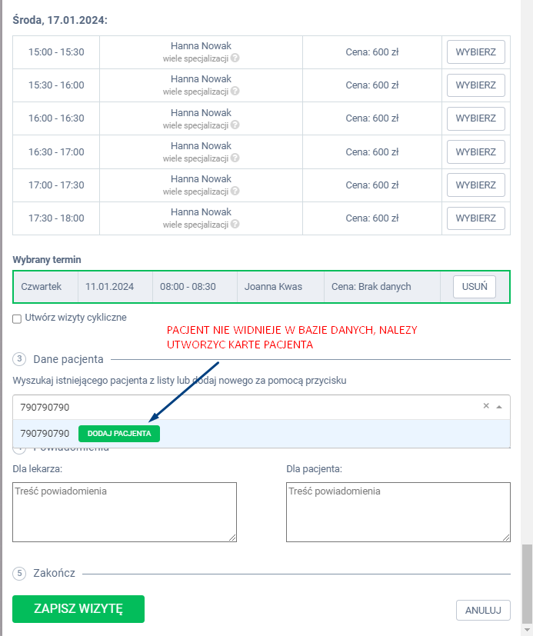Viewport: 533px width, 636px height.
Task: Click the step 3 circle beside Dane pacjenta
Action: 19,358
